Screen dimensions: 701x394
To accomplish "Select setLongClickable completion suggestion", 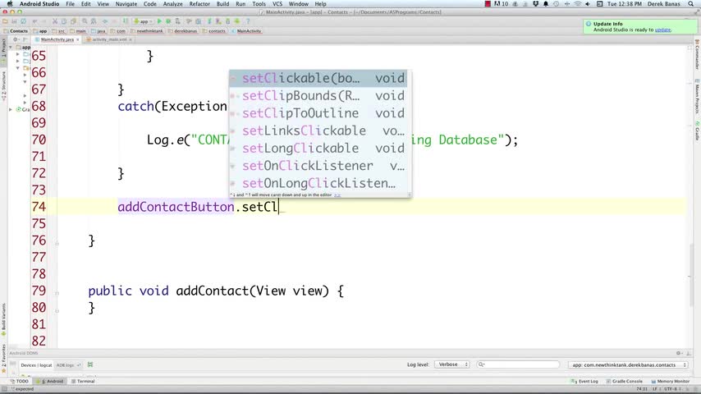I will (318, 148).
